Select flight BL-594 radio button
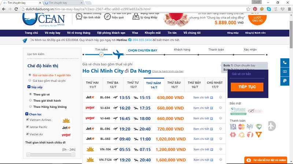This screenshot has height=164, width=293. point(220,97)
